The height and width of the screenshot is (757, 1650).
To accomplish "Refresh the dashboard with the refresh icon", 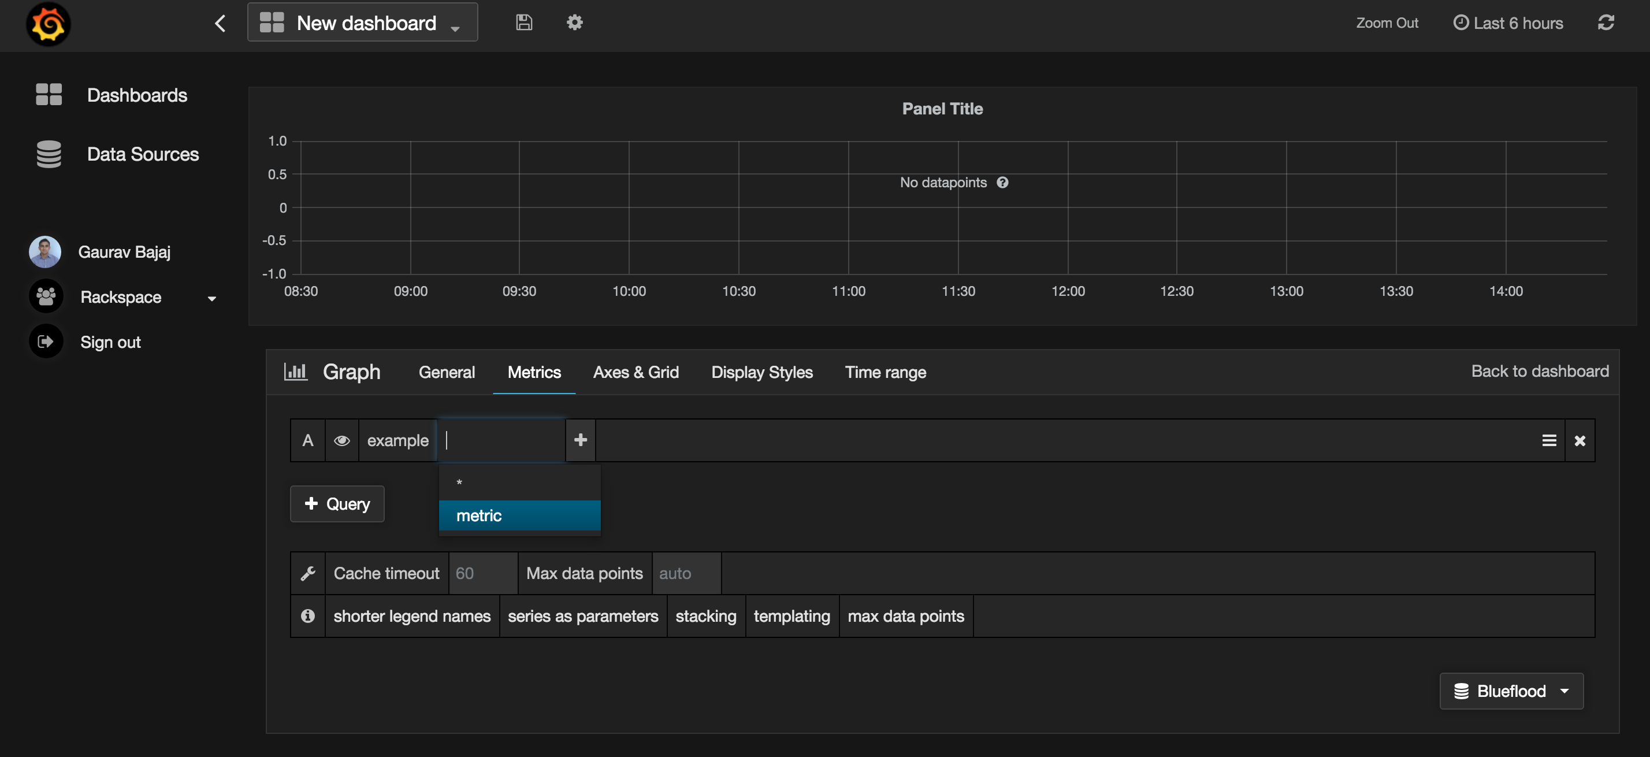I will pyautogui.click(x=1606, y=23).
